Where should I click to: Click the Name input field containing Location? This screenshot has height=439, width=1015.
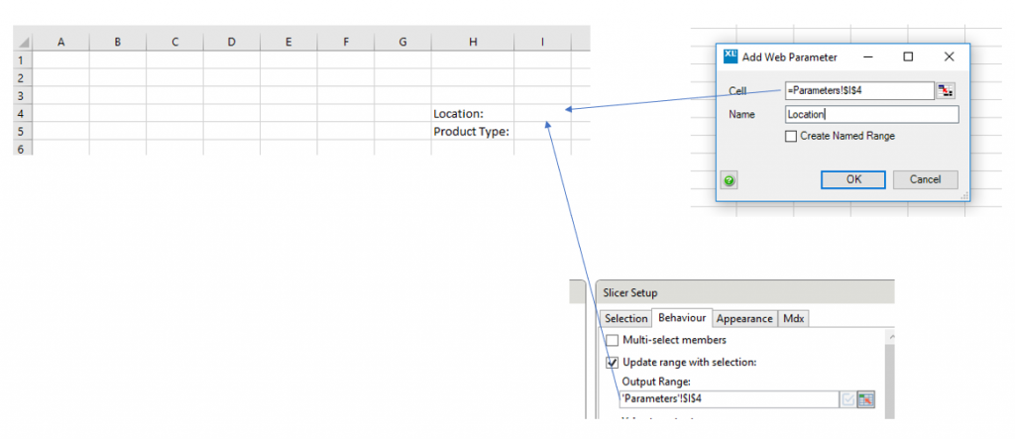[870, 115]
